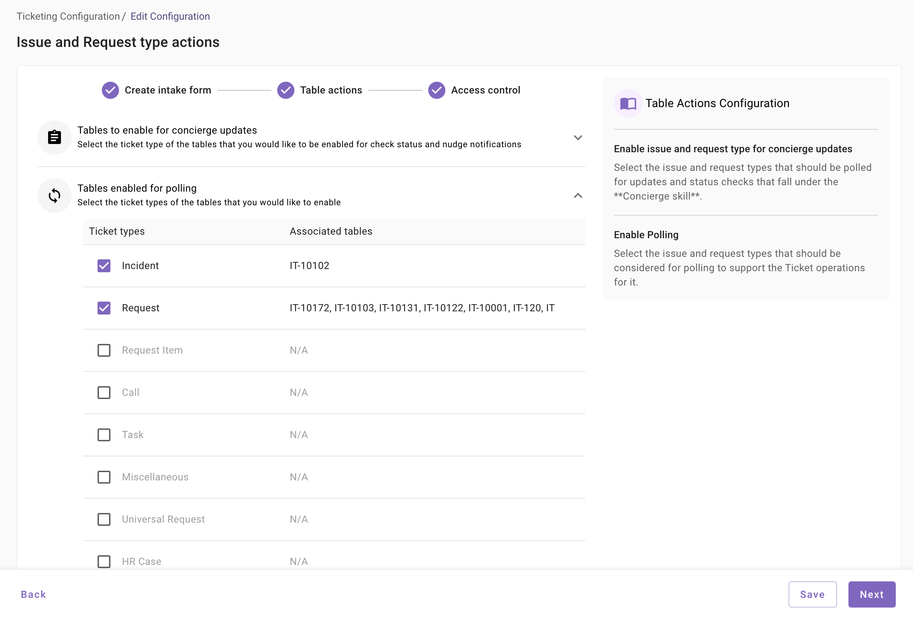Uncheck the Request ticket type checkbox
This screenshot has height=619, width=913.
coord(104,308)
